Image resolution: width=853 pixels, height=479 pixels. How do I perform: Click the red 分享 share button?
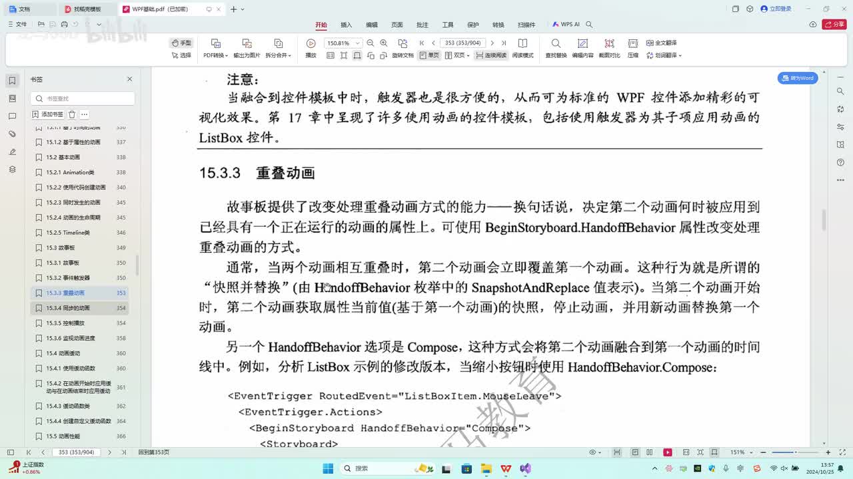834,25
